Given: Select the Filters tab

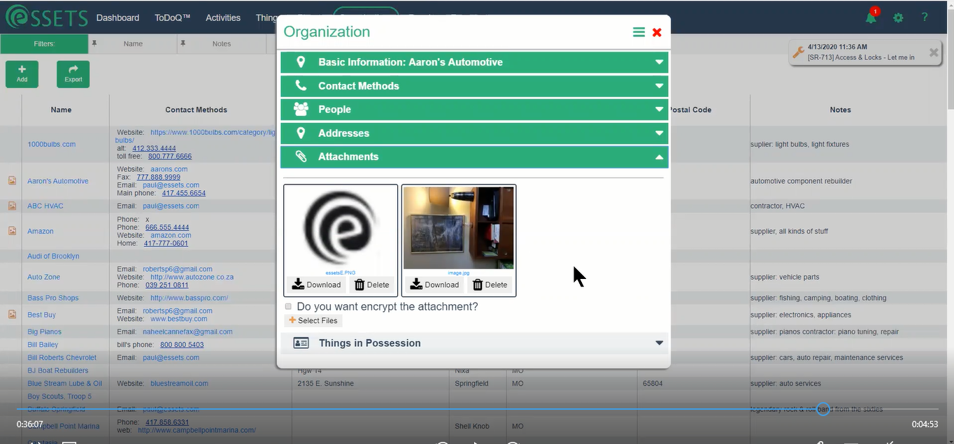Looking at the screenshot, I should 44,43.
